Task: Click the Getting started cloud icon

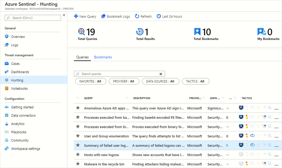Action: click(7, 107)
